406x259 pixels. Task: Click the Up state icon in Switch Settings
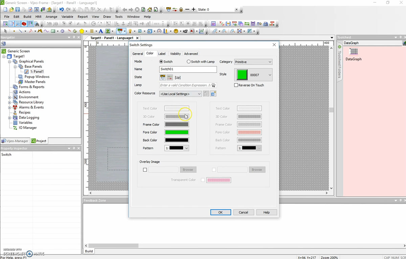tap(163, 77)
